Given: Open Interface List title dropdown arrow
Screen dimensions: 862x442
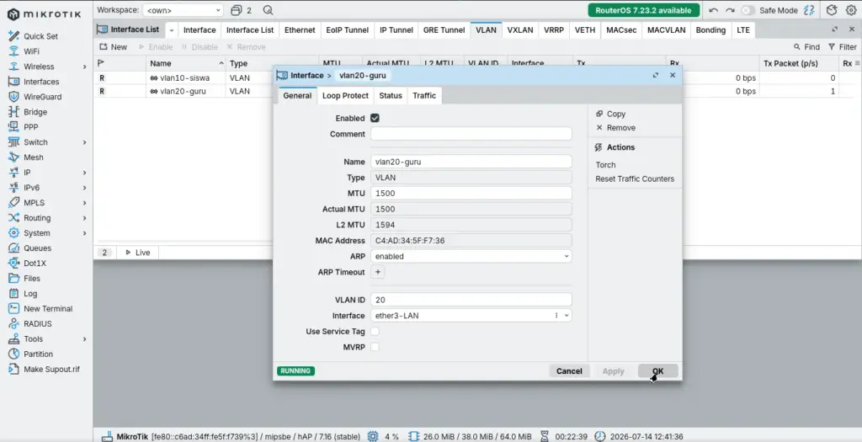Looking at the screenshot, I should pyautogui.click(x=172, y=30).
